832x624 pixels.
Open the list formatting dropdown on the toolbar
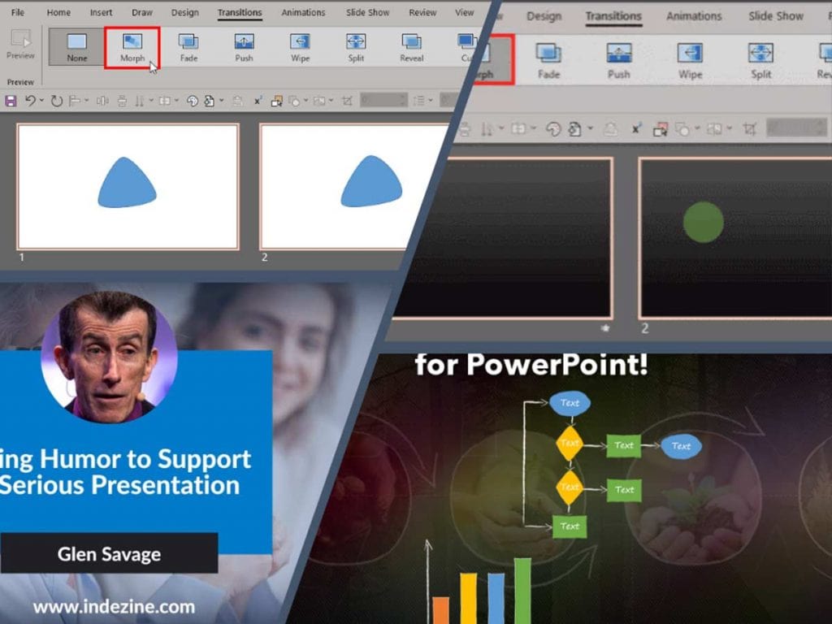pyautogui.click(x=428, y=99)
